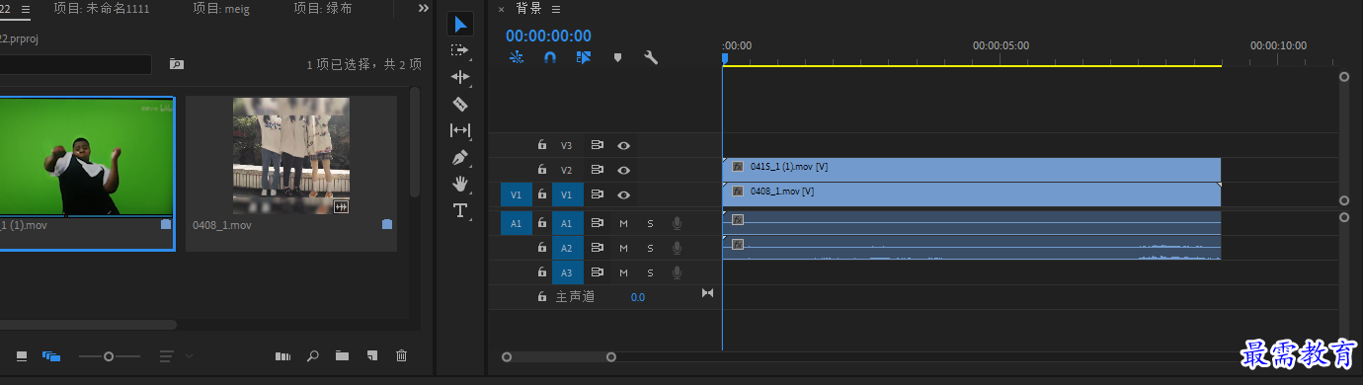Mute the A1 audio track
This screenshot has width=1363, height=385.
click(x=623, y=223)
